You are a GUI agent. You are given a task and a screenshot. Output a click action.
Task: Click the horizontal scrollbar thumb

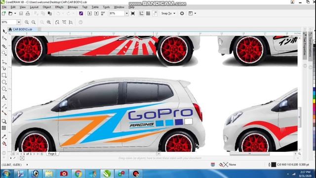tap(249, 154)
